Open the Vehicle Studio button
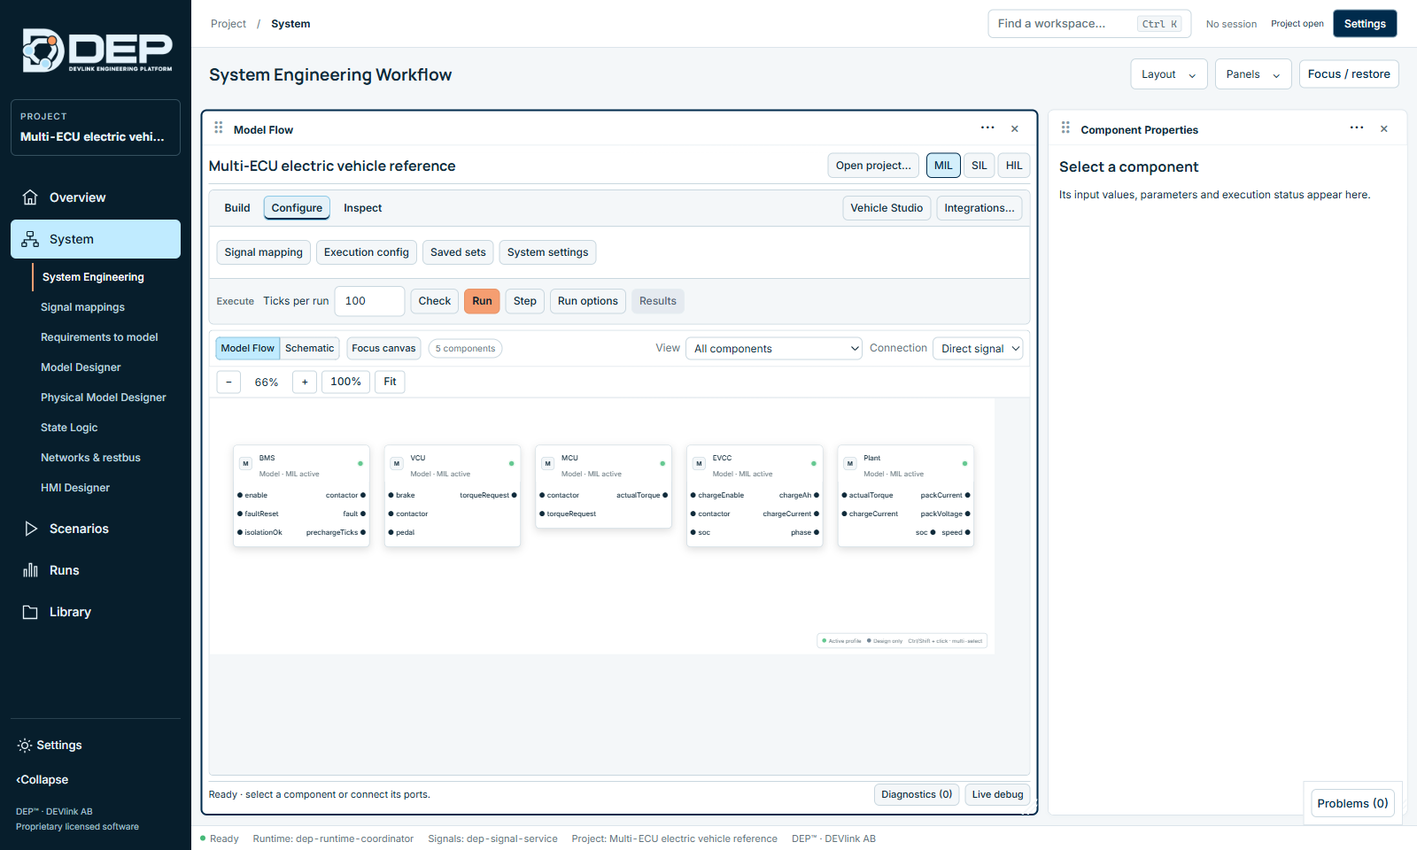The height and width of the screenshot is (850, 1417). [887, 208]
